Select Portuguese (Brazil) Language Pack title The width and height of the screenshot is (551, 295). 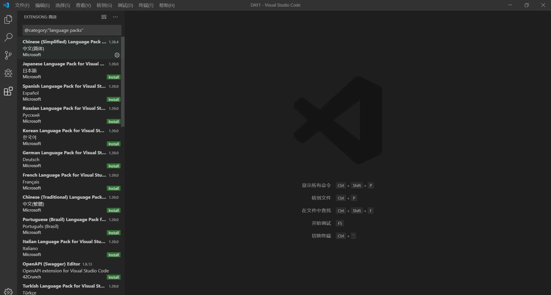[x=64, y=219]
